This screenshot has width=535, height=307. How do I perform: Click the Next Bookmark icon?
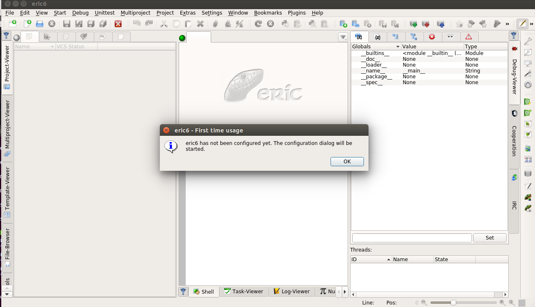point(472,24)
